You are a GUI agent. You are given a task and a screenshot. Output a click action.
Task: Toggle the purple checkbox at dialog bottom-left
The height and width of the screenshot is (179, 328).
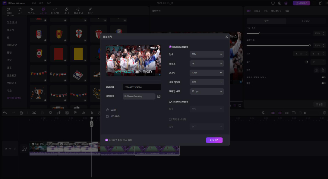pos(107,140)
